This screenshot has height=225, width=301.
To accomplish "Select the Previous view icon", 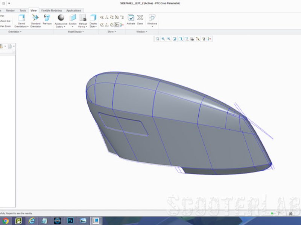I will pyautogui.click(x=47, y=18).
